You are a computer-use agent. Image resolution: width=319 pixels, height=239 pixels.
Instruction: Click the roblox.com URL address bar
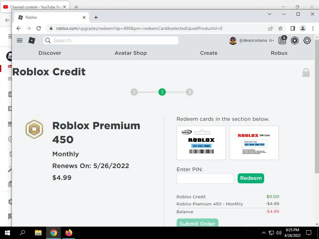point(139,28)
